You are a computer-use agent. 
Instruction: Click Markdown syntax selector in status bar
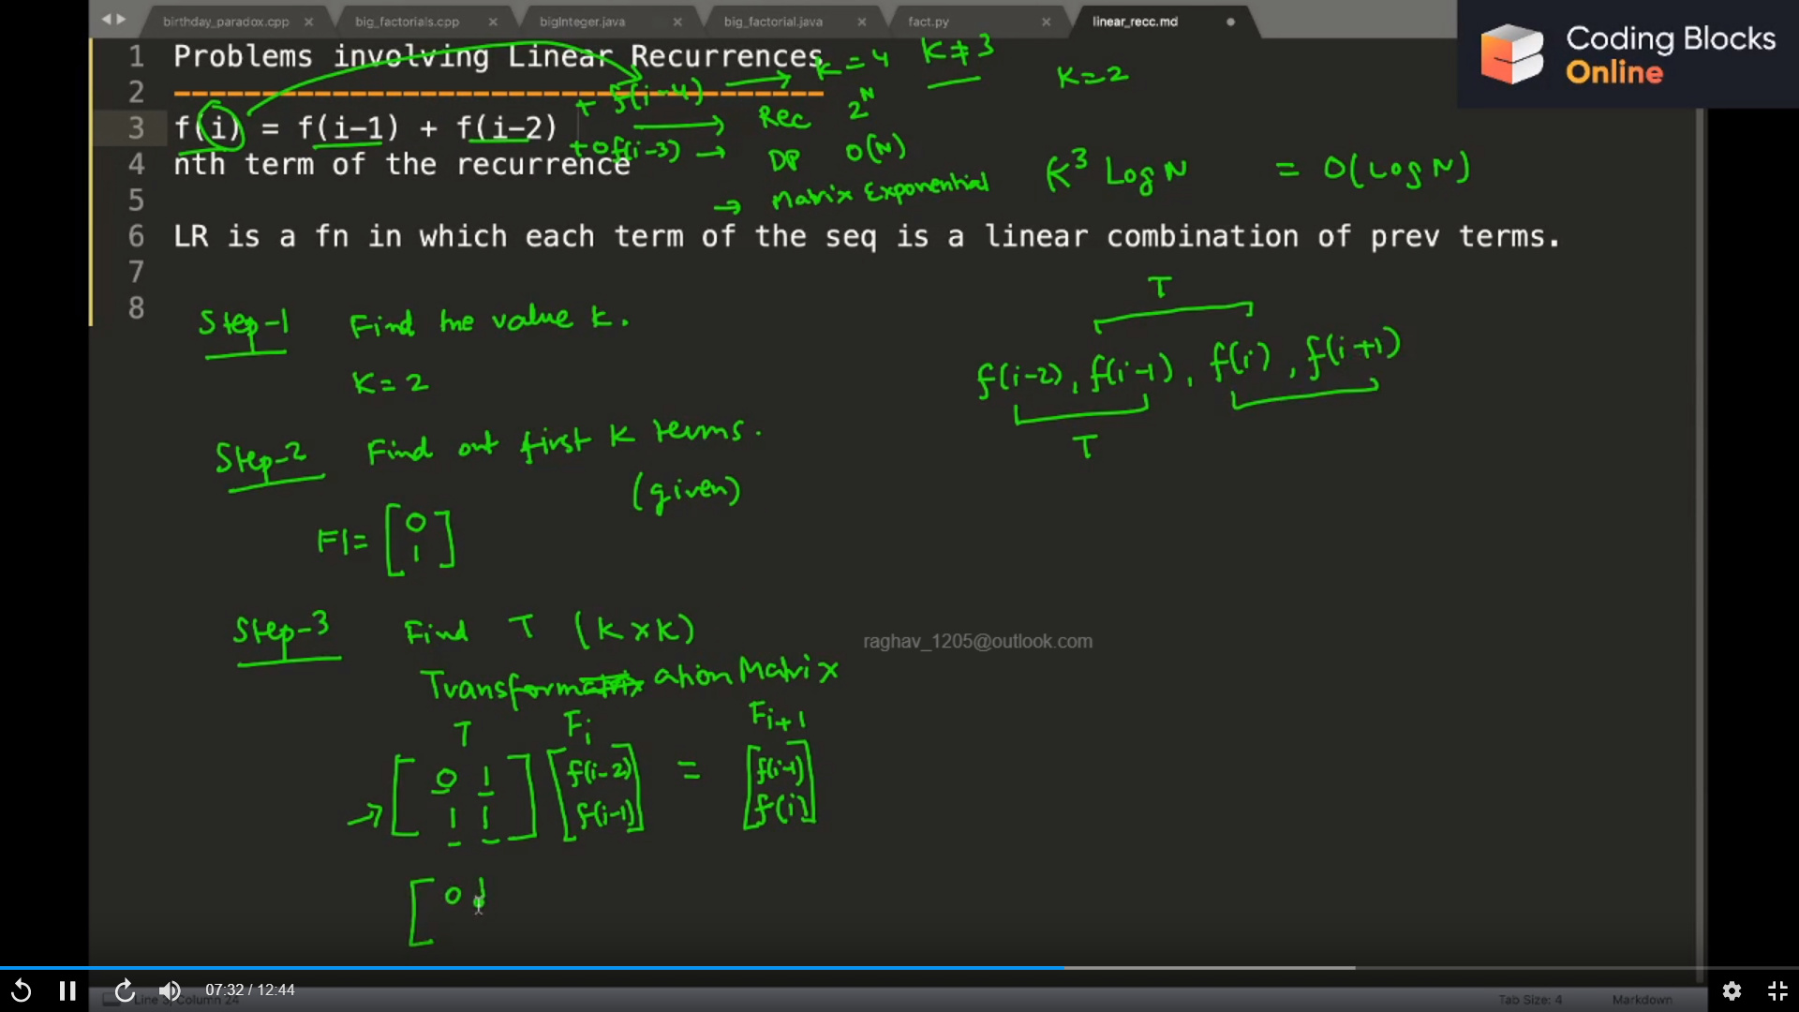tap(1642, 1000)
